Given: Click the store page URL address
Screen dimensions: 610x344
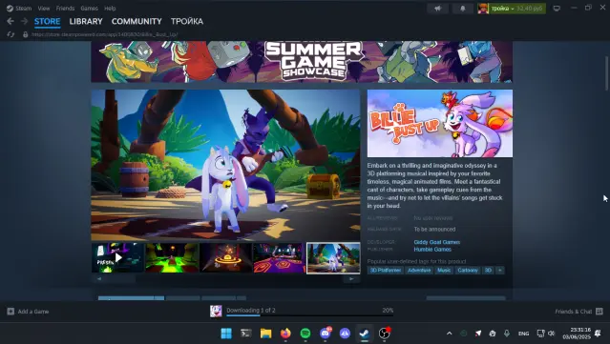Looking at the screenshot, I should (105, 34).
